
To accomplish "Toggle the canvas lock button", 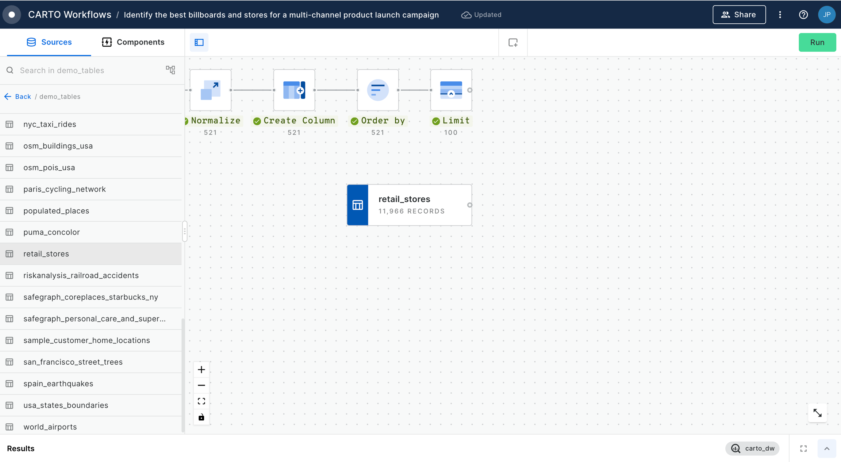I will (201, 417).
